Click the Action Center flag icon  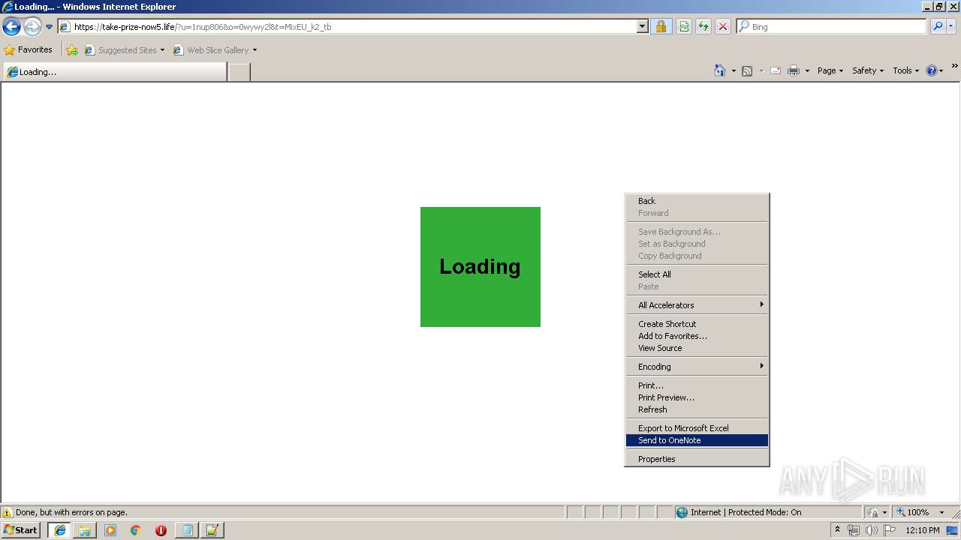[x=889, y=530]
